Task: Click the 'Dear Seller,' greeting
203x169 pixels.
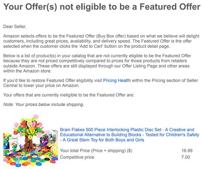Action: [15, 27]
